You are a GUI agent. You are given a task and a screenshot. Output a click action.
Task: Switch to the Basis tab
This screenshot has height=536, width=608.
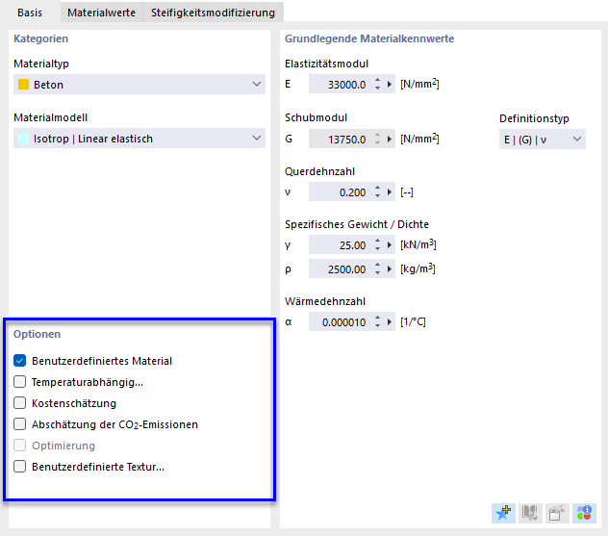(x=30, y=13)
